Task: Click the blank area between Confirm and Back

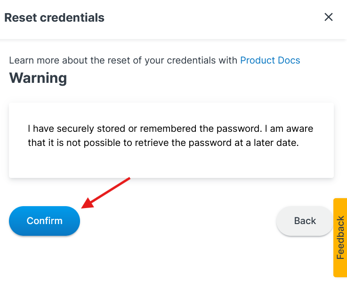Action: (x=179, y=221)
